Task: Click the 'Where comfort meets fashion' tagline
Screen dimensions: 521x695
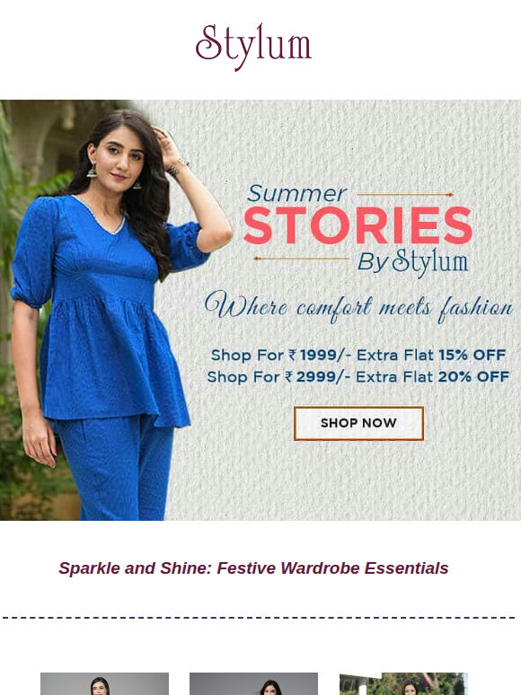Action: pyautogui.click(x=358, y=307)
